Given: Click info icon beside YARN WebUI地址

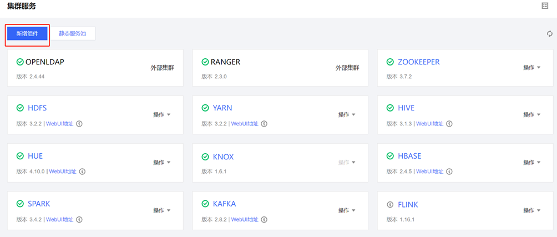Looking at the screenshot, I should click(x=264, y=124).
